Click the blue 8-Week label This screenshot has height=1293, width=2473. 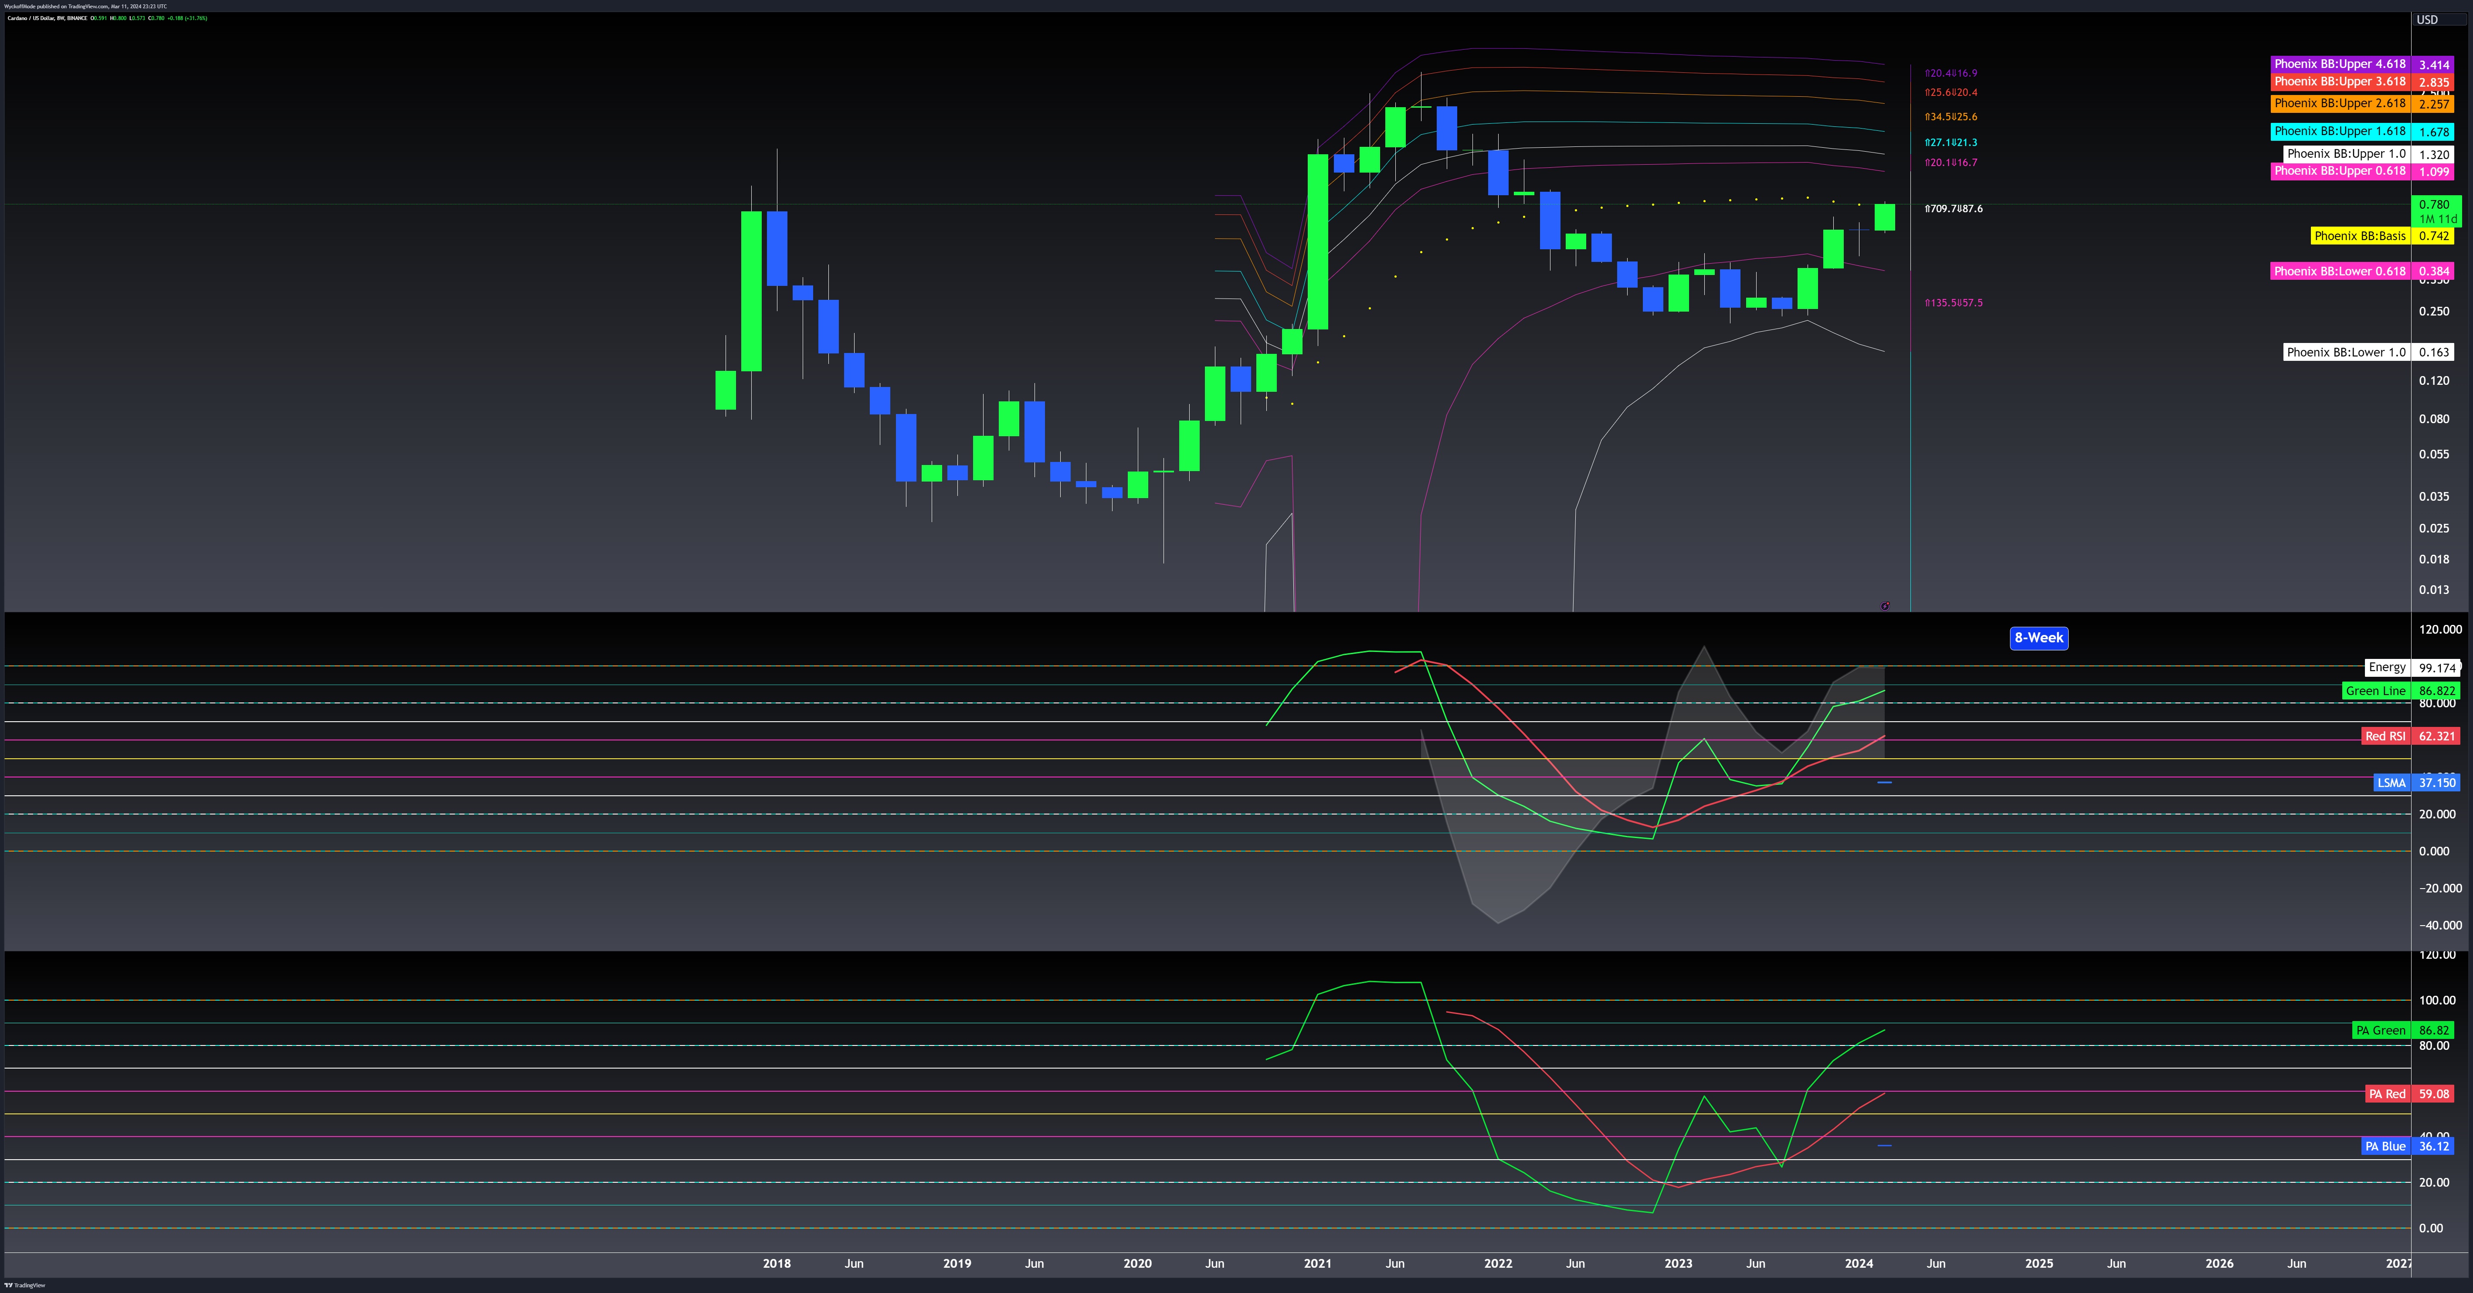click(x=2039, y=638)
